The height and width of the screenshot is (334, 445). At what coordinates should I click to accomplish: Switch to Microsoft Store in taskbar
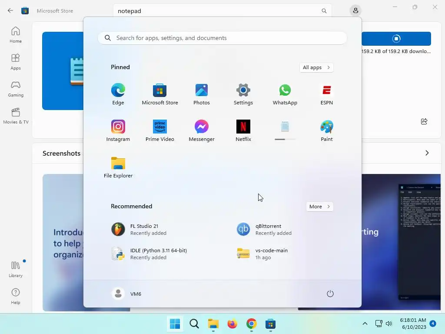tap(270, 324)
